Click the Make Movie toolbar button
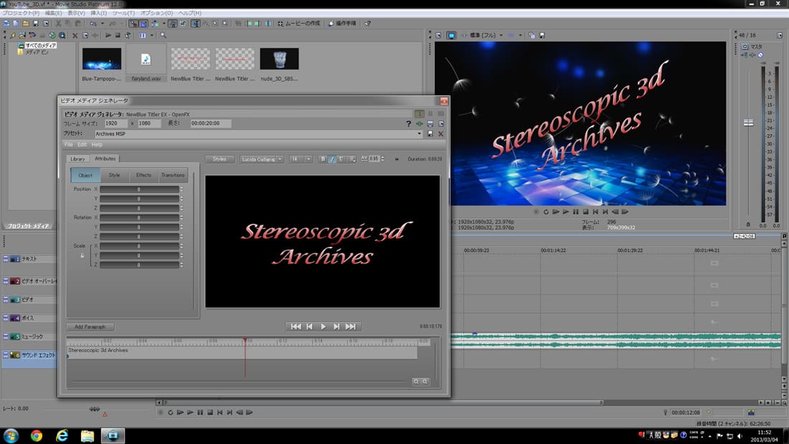Screen dimensions: 789x444 (x=300, y=23)
